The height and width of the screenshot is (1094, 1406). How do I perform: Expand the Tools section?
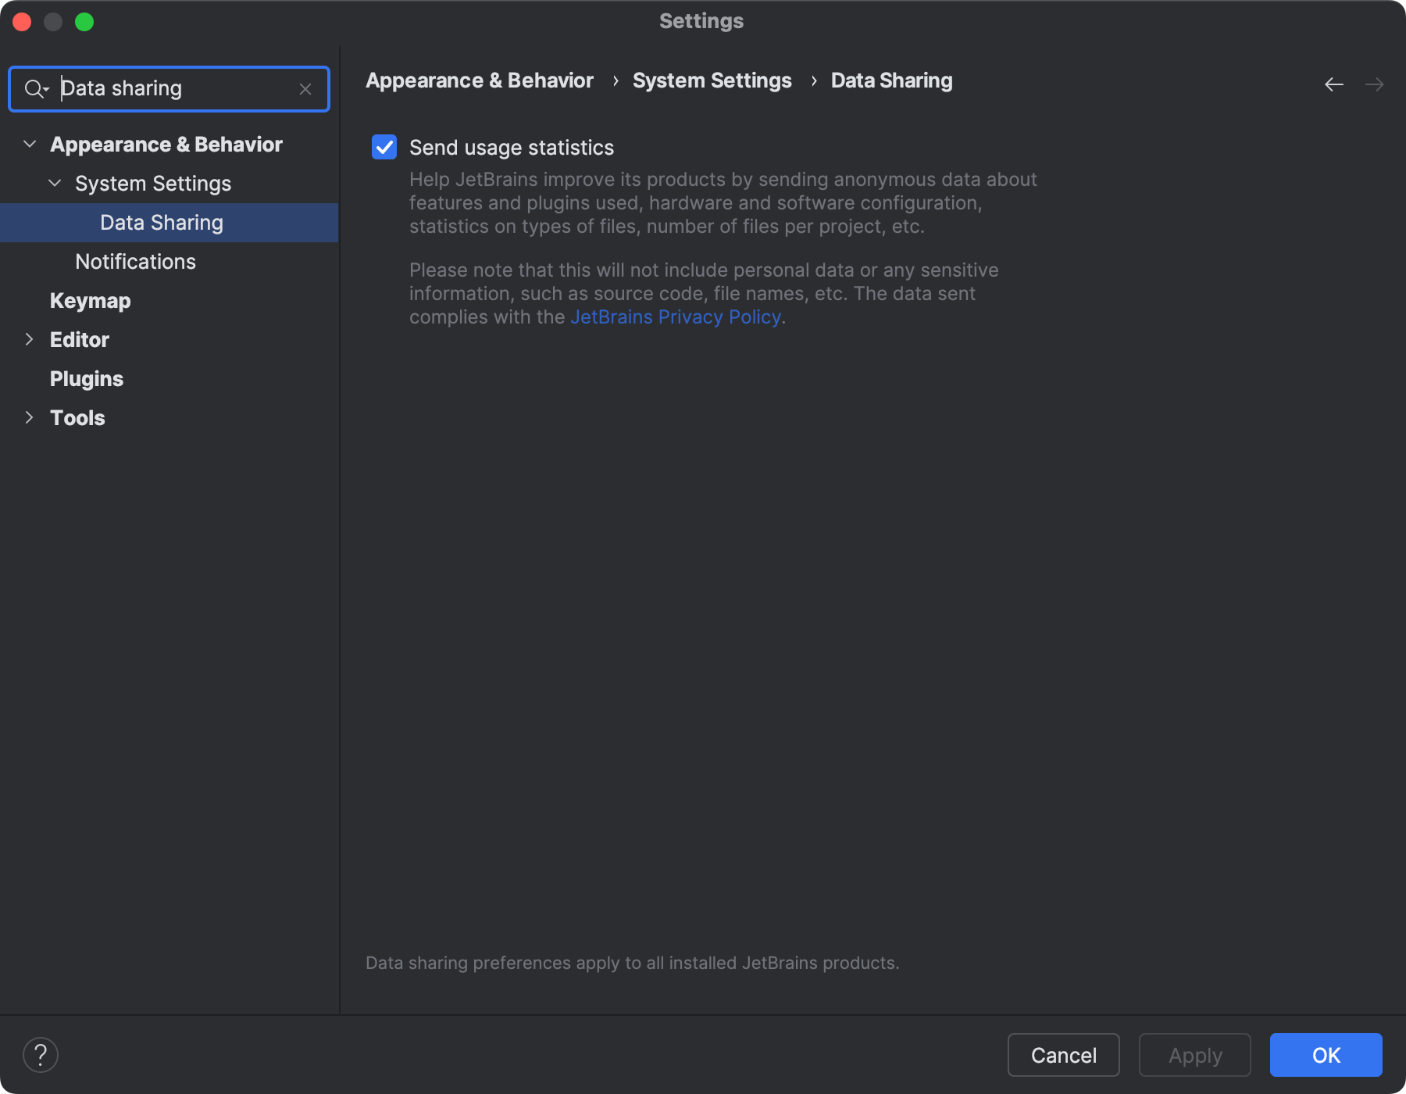29,417
